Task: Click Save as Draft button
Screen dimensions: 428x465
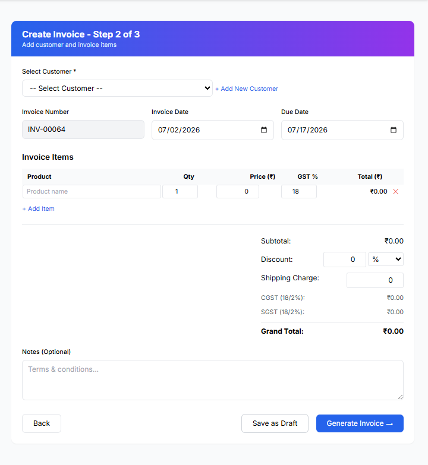Action: click(x=275, y=423)
